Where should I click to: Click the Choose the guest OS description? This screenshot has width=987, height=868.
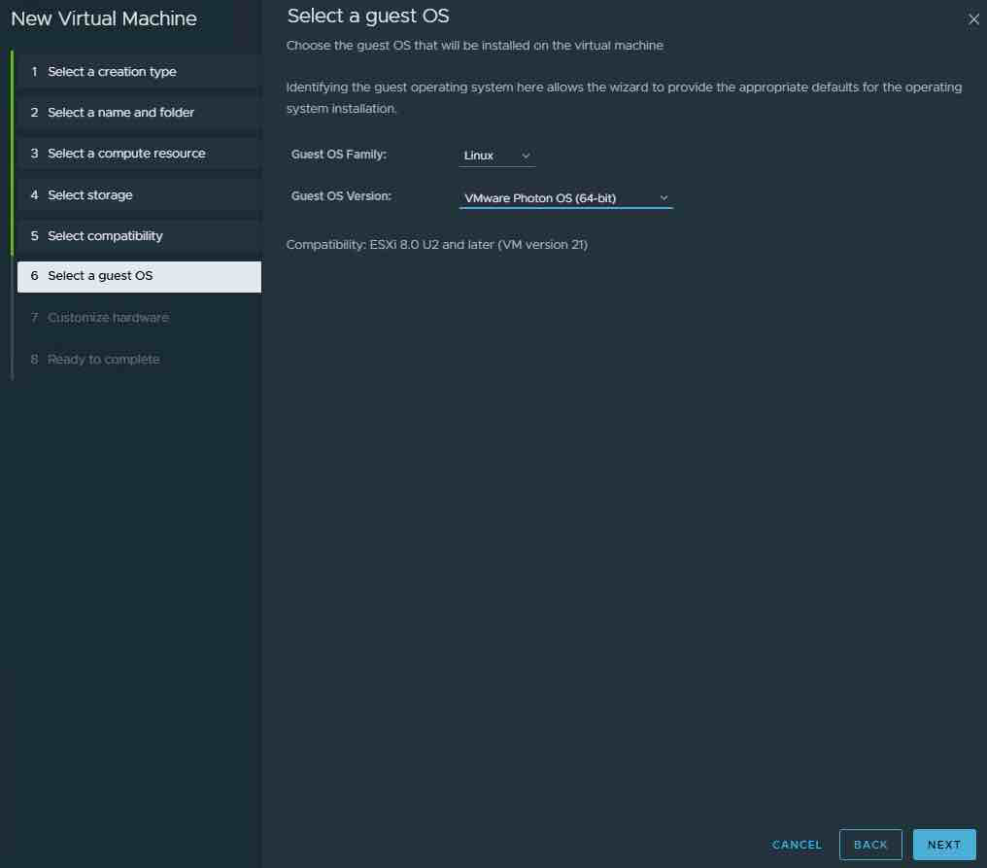click(474, 46)
